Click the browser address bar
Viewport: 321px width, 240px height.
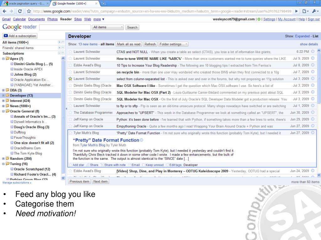162,11
